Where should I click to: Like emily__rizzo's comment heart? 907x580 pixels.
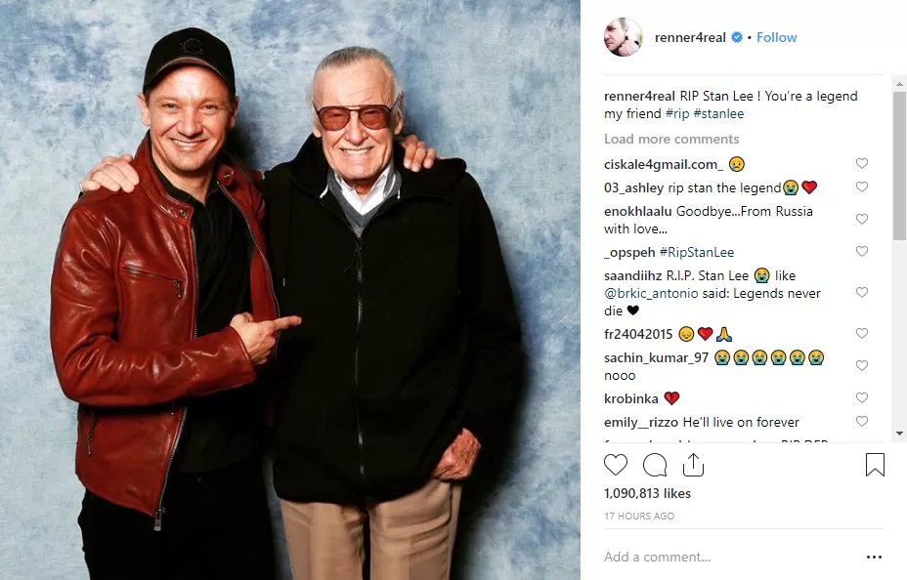click(861, 422)
